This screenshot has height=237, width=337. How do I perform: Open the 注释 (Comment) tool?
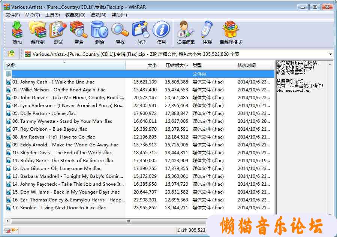(x=207, y=33)
